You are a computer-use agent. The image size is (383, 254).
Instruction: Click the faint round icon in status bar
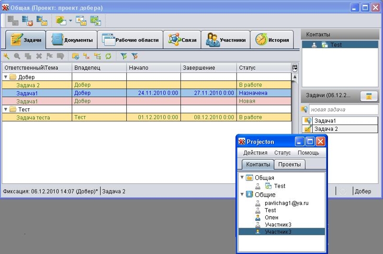343,191
